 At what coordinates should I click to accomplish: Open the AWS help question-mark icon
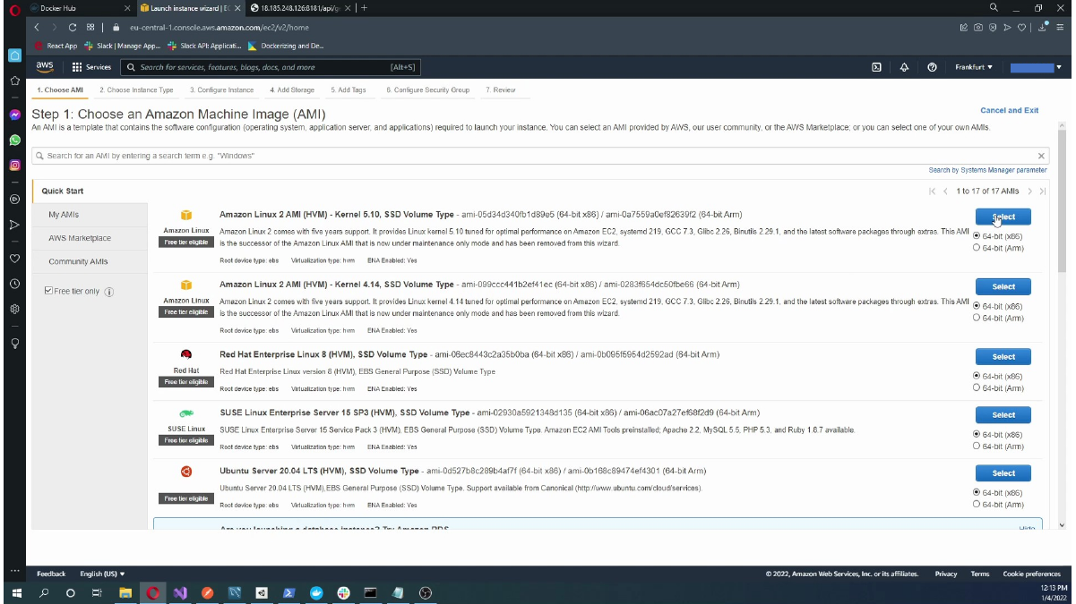(x=932, y=67)
